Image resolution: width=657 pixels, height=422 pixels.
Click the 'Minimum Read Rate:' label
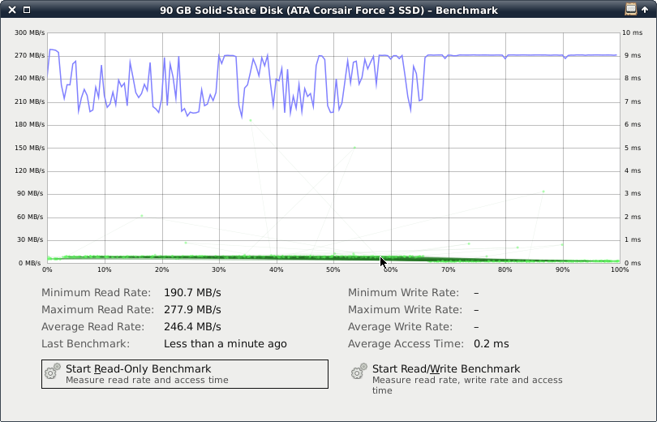tap(96, 292)
